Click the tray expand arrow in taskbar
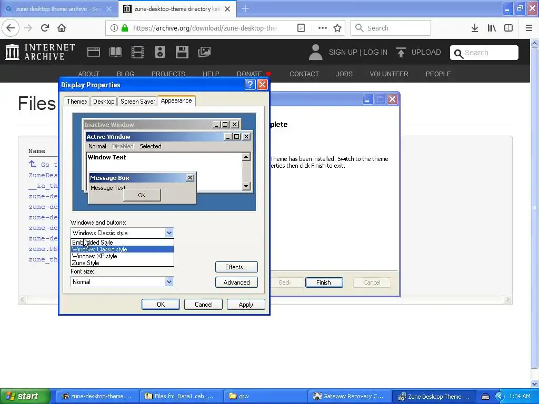 (x=500, y=397)
